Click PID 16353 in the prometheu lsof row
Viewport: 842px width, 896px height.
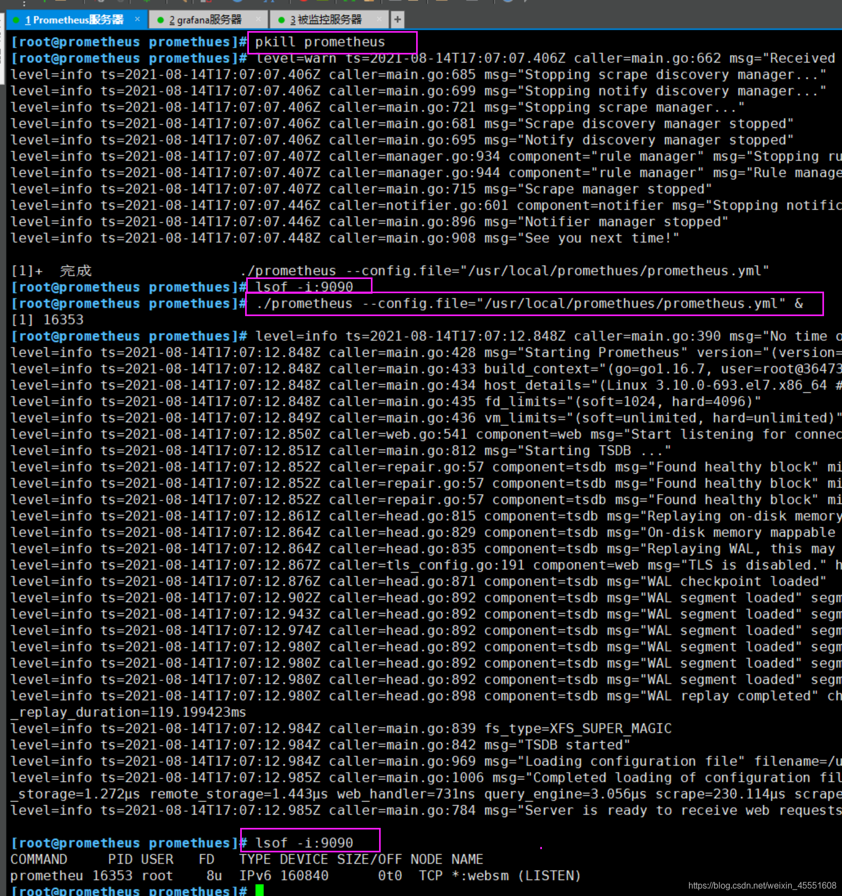click(112, 876)
